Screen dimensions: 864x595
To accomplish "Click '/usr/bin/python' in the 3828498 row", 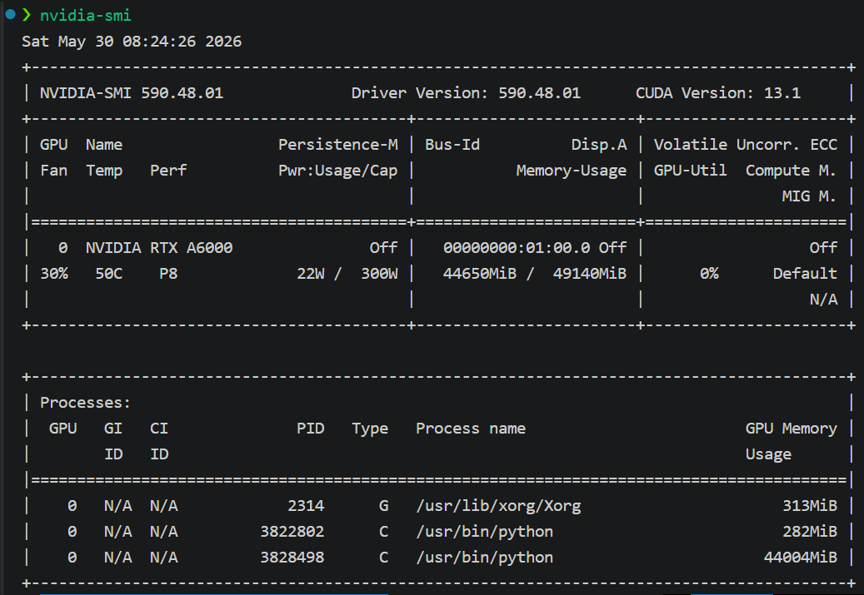I will [x=484, y=558].
